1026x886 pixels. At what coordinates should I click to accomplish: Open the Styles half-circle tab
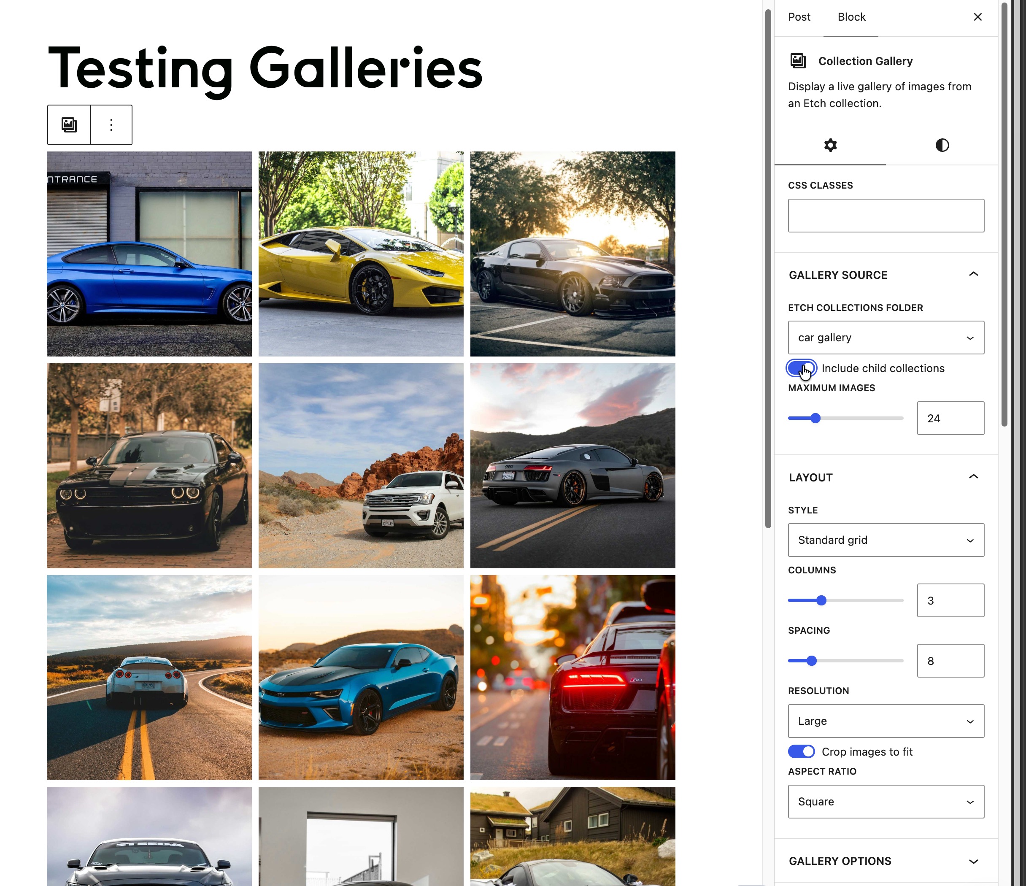(x=942, y=145)
